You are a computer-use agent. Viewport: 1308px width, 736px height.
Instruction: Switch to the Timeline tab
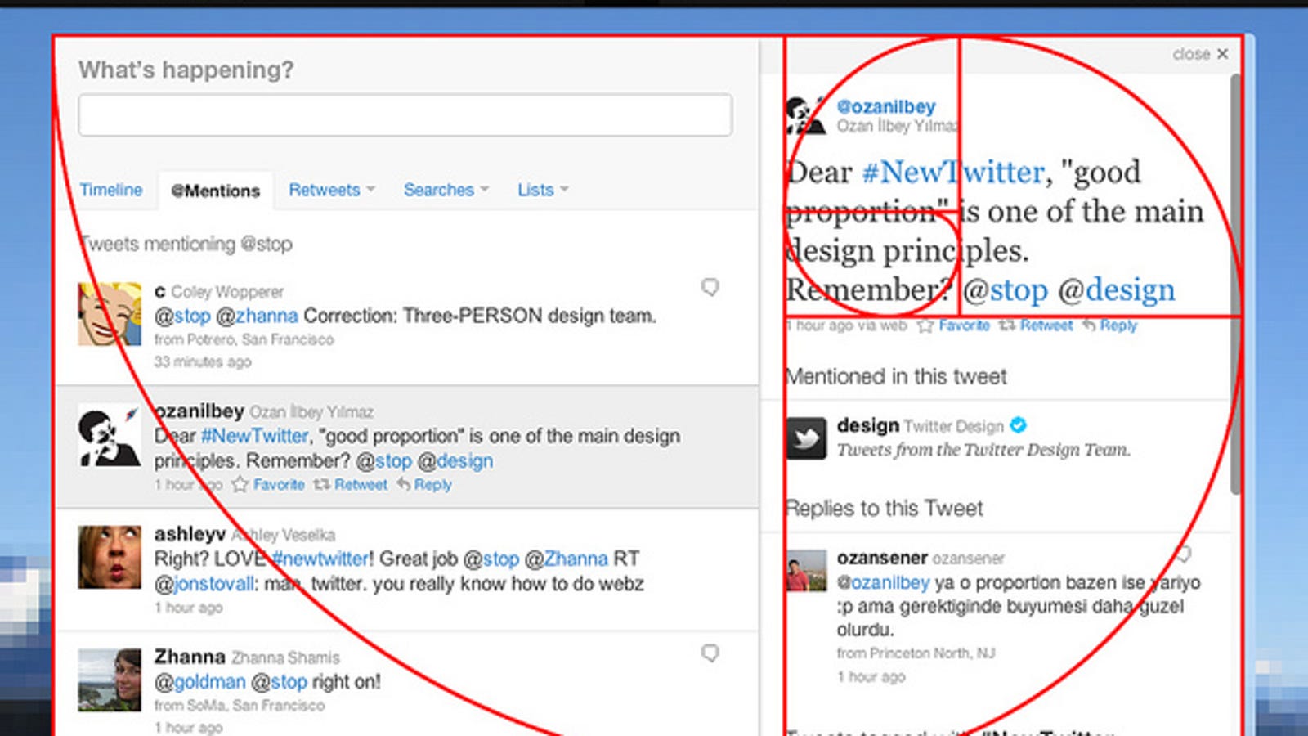click(111, 190)
